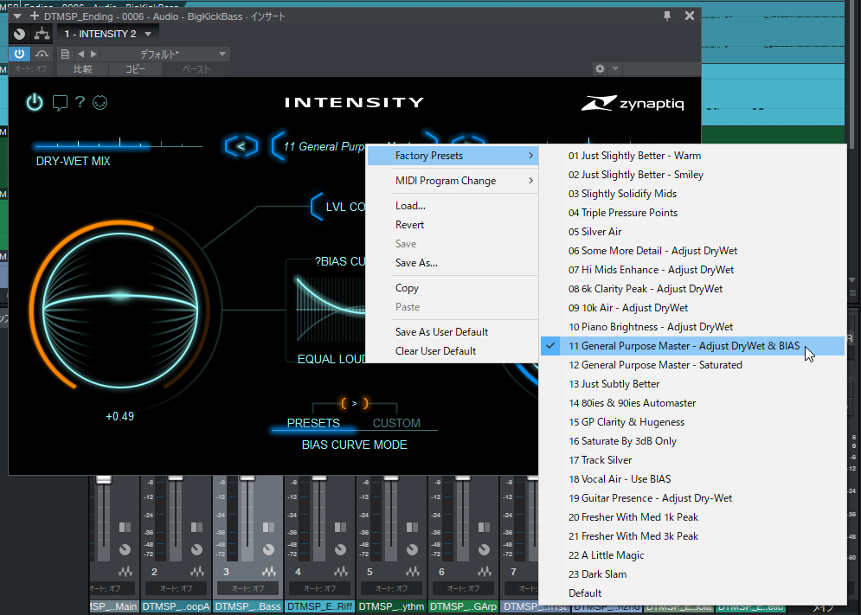The width and height of the screenshot is (861, 615).
Task: Select the DTMSP_..Bass track label
Action: coord(248,606)
